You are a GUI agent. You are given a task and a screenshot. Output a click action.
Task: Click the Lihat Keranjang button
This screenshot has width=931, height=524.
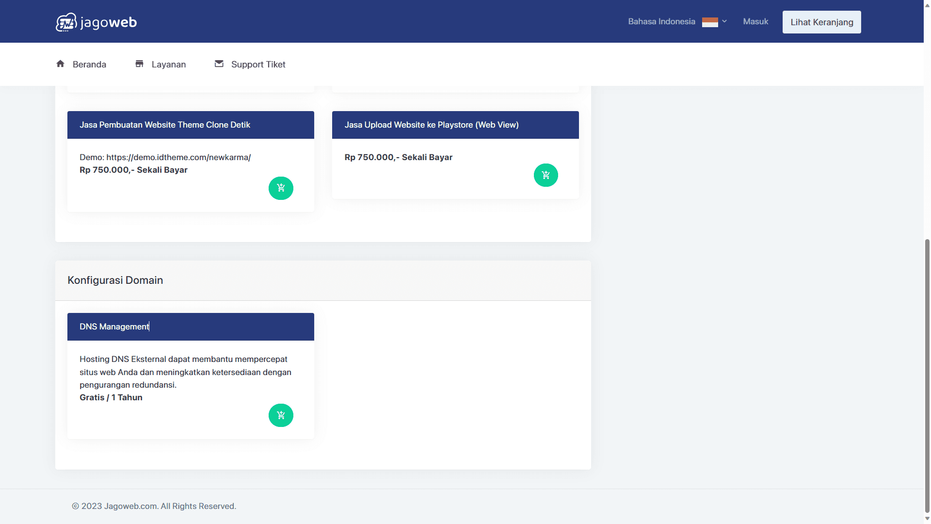point(821,22)
